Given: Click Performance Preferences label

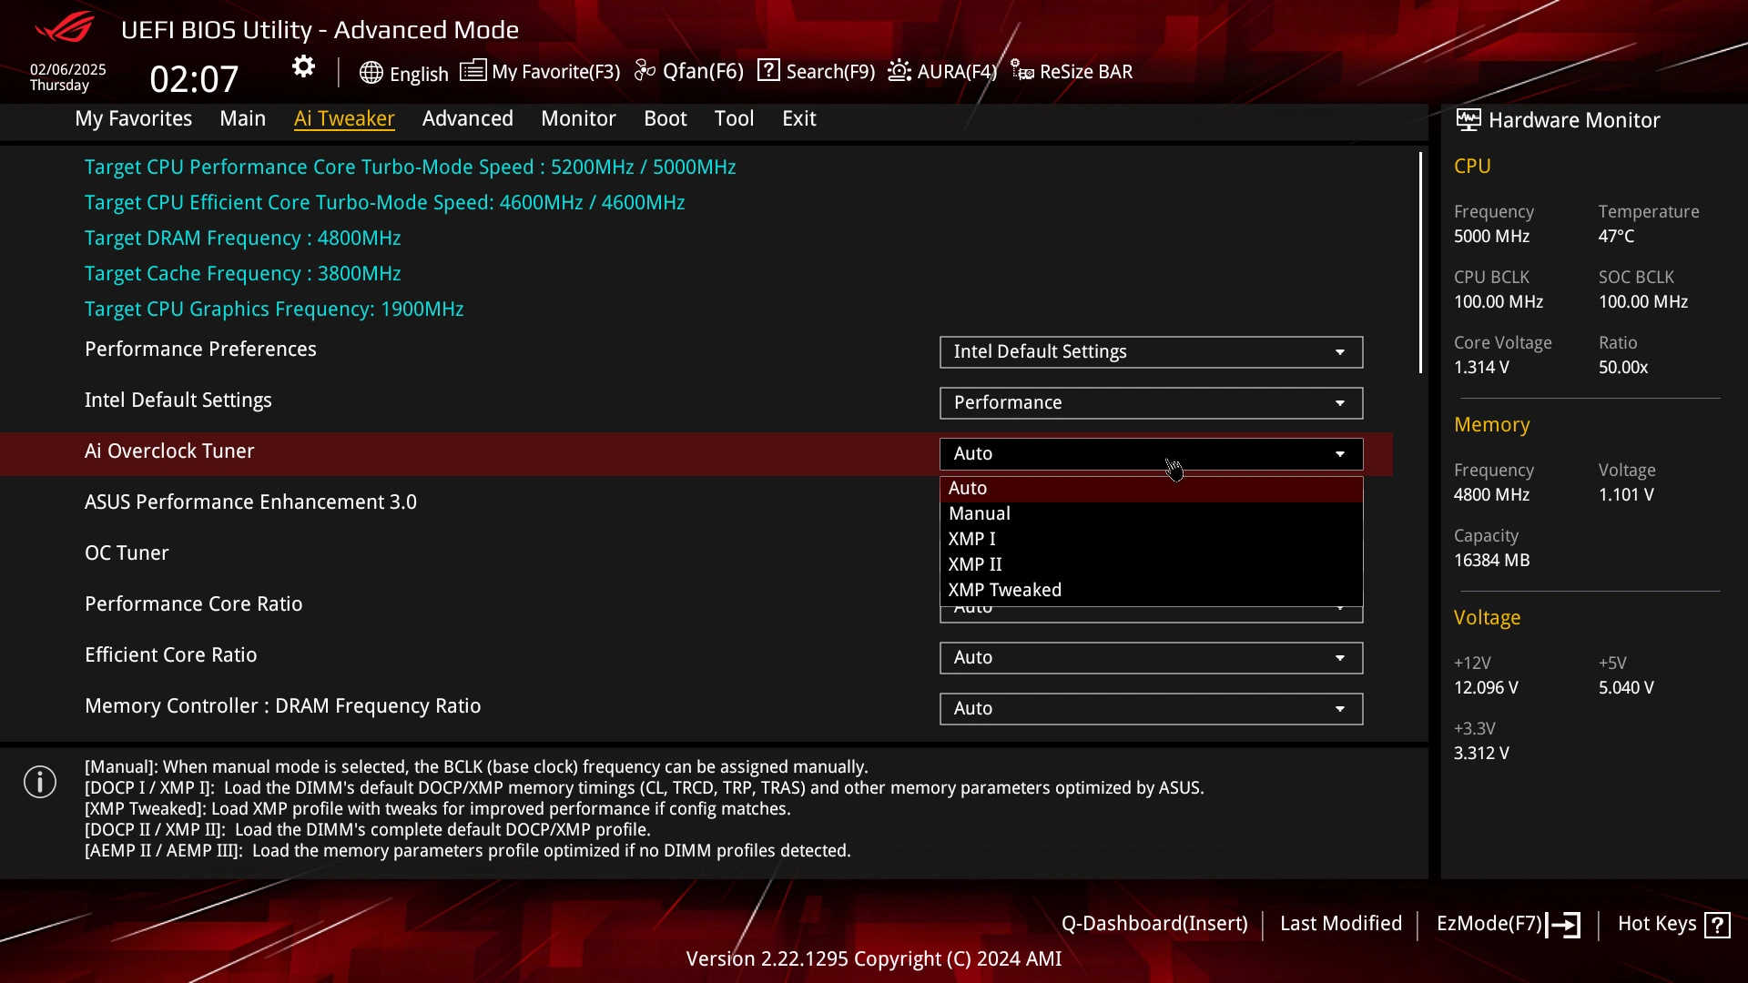Looking at the screenshot, I should click(x=200, y=350).
